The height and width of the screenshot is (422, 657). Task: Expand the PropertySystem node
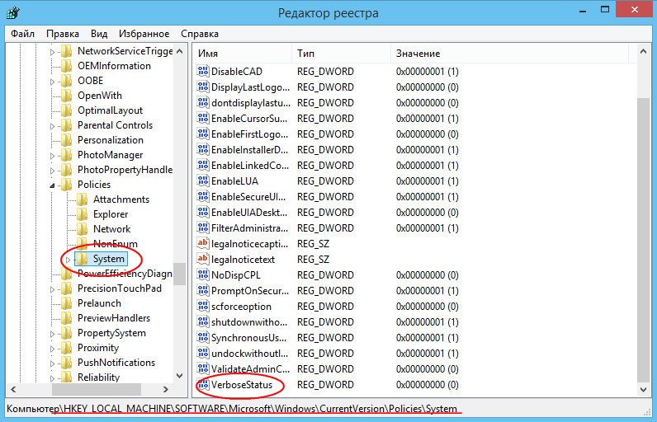(x=52, y=334)
